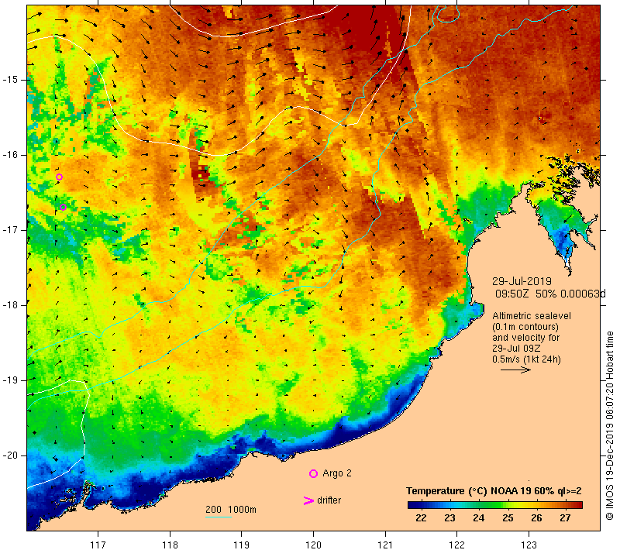The width and height of the screenshot is (620, 550).
Task: Click the '(0.1m contours)' caption line
Action: point(525,327)
